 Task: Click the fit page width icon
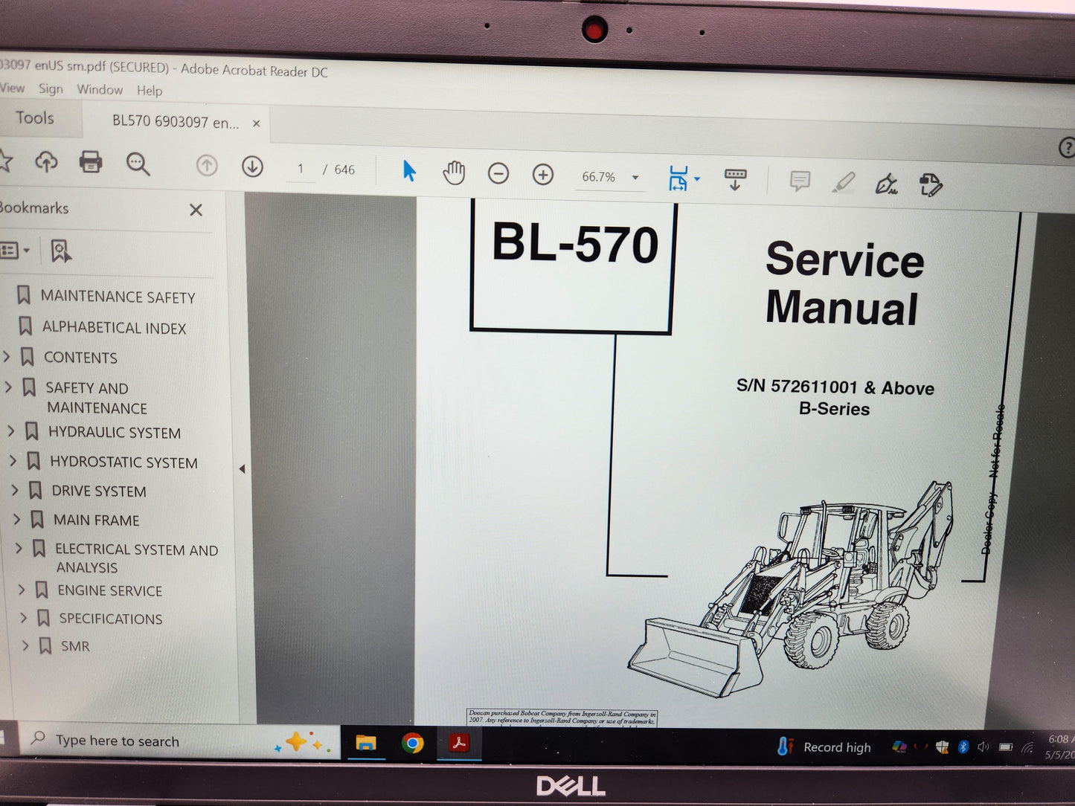coord(678,178)
